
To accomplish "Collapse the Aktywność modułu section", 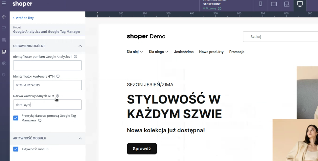I will [80, 138].
